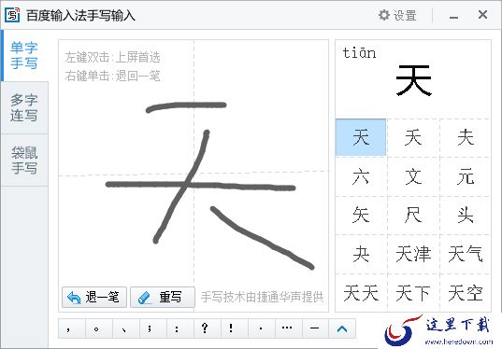
Task: Click the large preview character 天
Action: (x=413, y=80)
